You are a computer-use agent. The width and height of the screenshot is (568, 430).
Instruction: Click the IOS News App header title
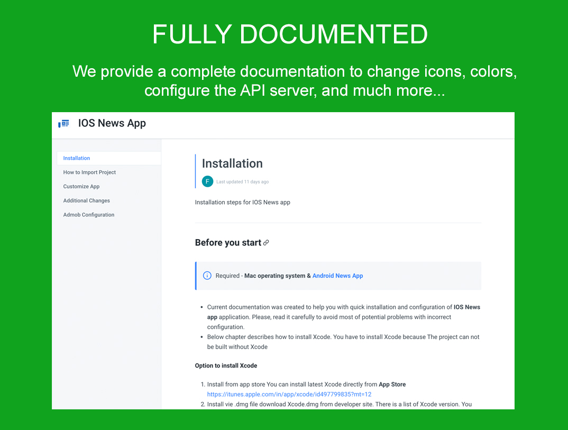[x=112, y=123]
